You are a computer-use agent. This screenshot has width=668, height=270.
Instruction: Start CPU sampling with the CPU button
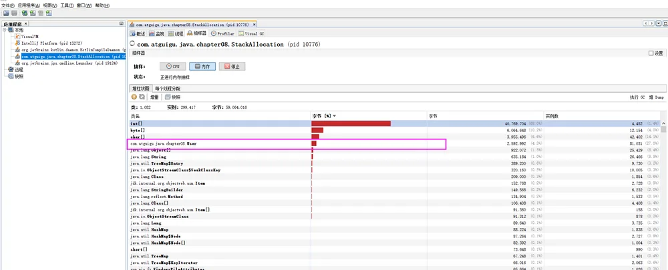[x=173, y=67]
